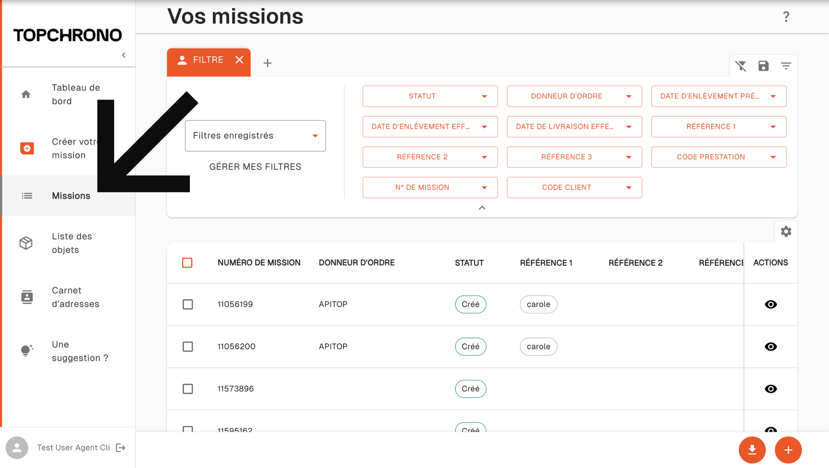Select the checkbox for mission 11056199
The image size is (829, 468).
point(187,304)
